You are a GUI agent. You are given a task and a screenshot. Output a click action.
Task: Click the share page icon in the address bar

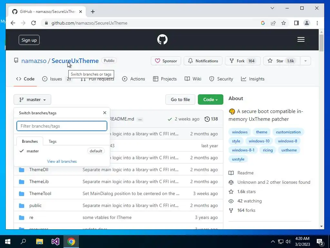[273, 23]
